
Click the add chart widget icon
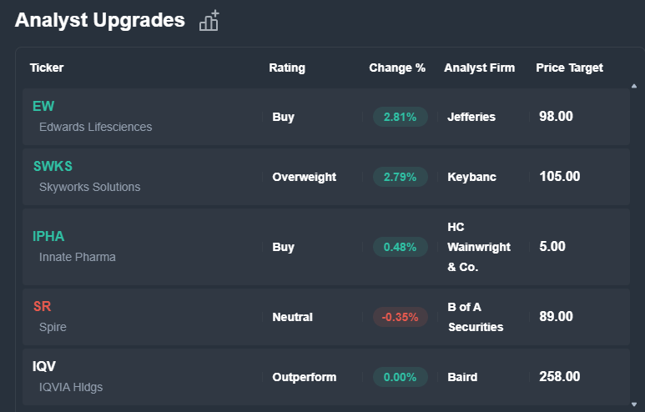tap(209, 21)
